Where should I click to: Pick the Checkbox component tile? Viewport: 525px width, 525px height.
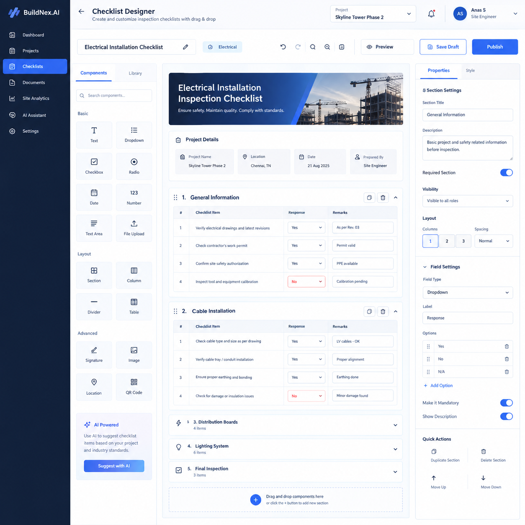click(94, 166)
